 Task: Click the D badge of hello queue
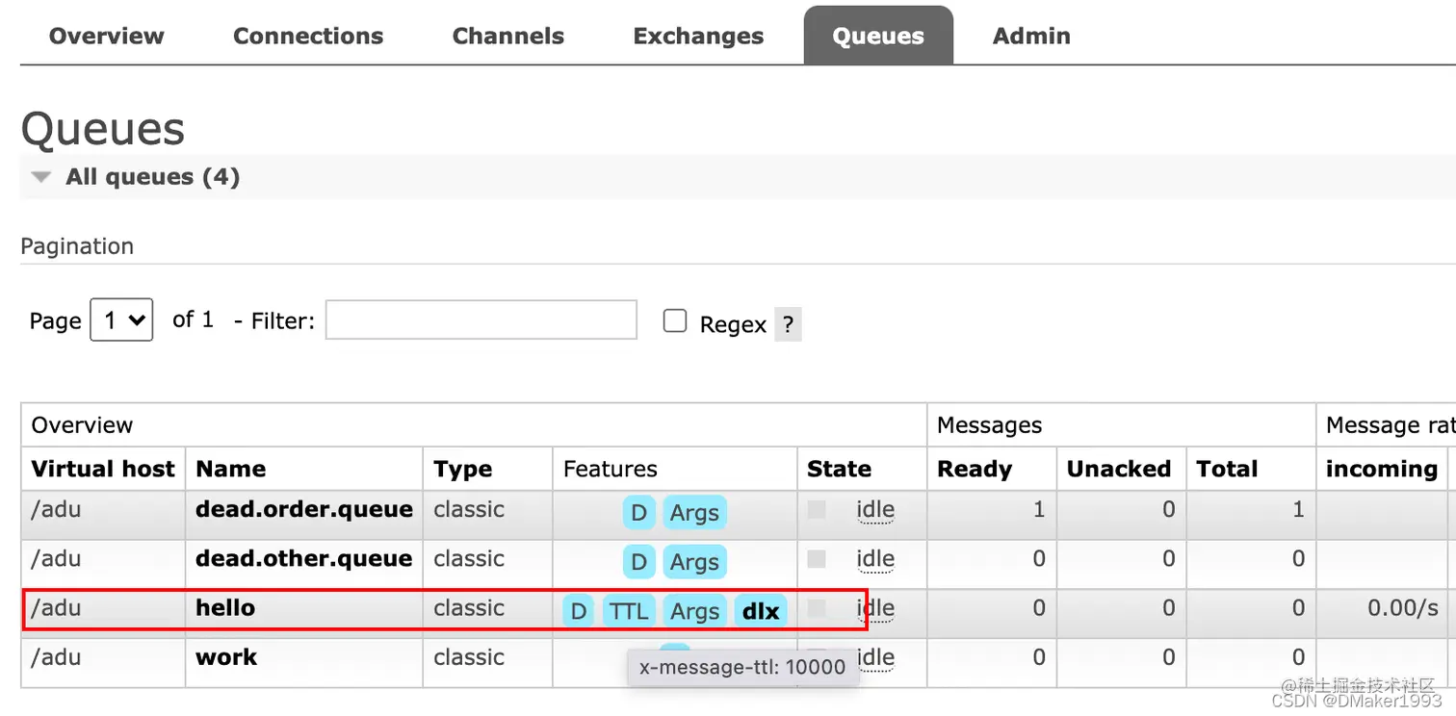click(x=578, y=611)
